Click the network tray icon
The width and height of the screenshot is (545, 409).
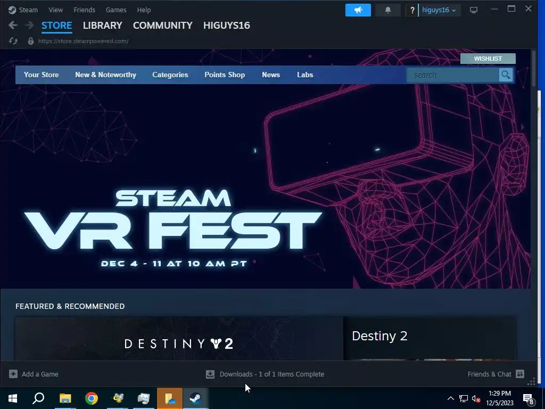[x=464, y=398]
